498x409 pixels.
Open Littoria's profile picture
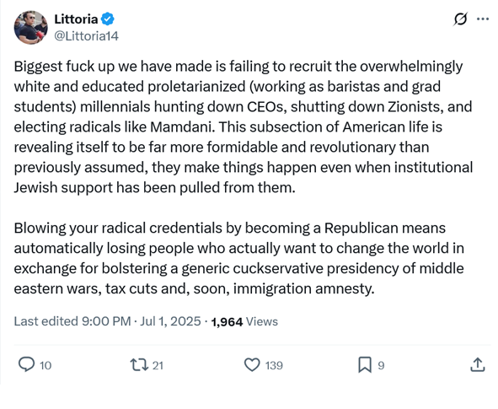click(x=31, y=27)
